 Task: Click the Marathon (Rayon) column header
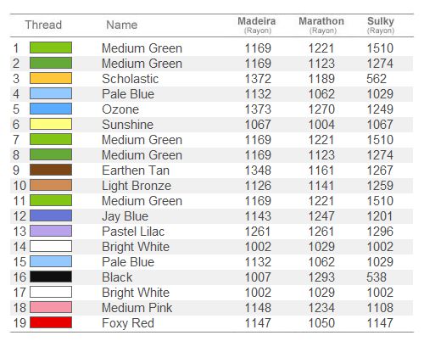point(321,25)
